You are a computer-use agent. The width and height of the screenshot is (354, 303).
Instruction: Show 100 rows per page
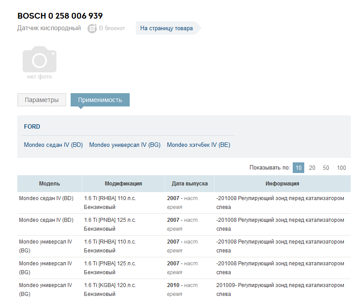coord(342,168)
